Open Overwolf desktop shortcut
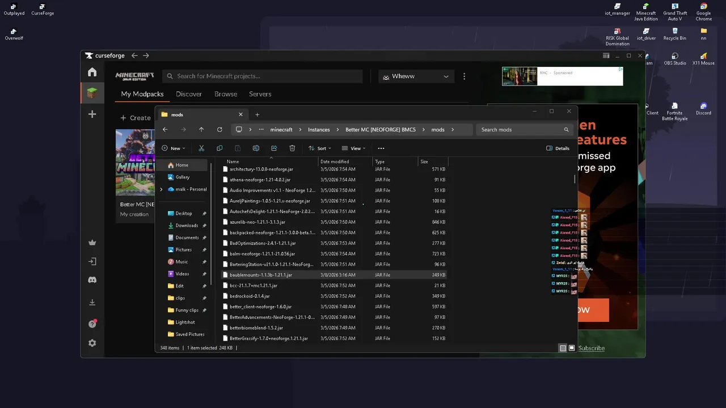Image resolution: width=726 pixels, height=408 pixels. coord(14,34)
